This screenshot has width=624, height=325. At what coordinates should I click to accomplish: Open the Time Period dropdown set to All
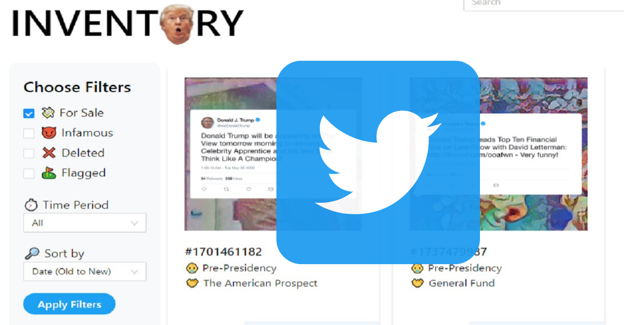tap(85, 223)
